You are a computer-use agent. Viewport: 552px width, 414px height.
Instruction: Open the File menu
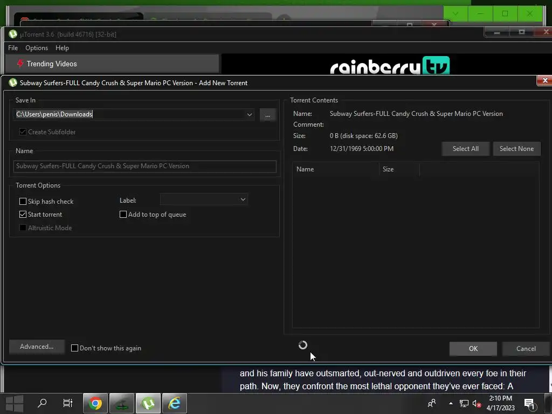(x=13, y=48)
